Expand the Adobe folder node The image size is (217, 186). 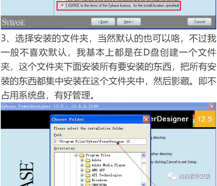pyautogui.click(x=82, y=160)
